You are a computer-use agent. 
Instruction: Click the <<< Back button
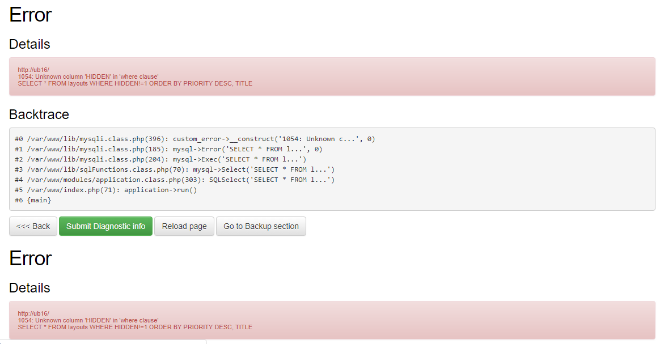[x=33, y=226]
